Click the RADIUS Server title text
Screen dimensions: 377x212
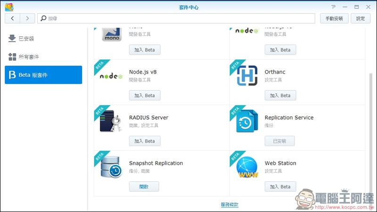click(148, 117)
